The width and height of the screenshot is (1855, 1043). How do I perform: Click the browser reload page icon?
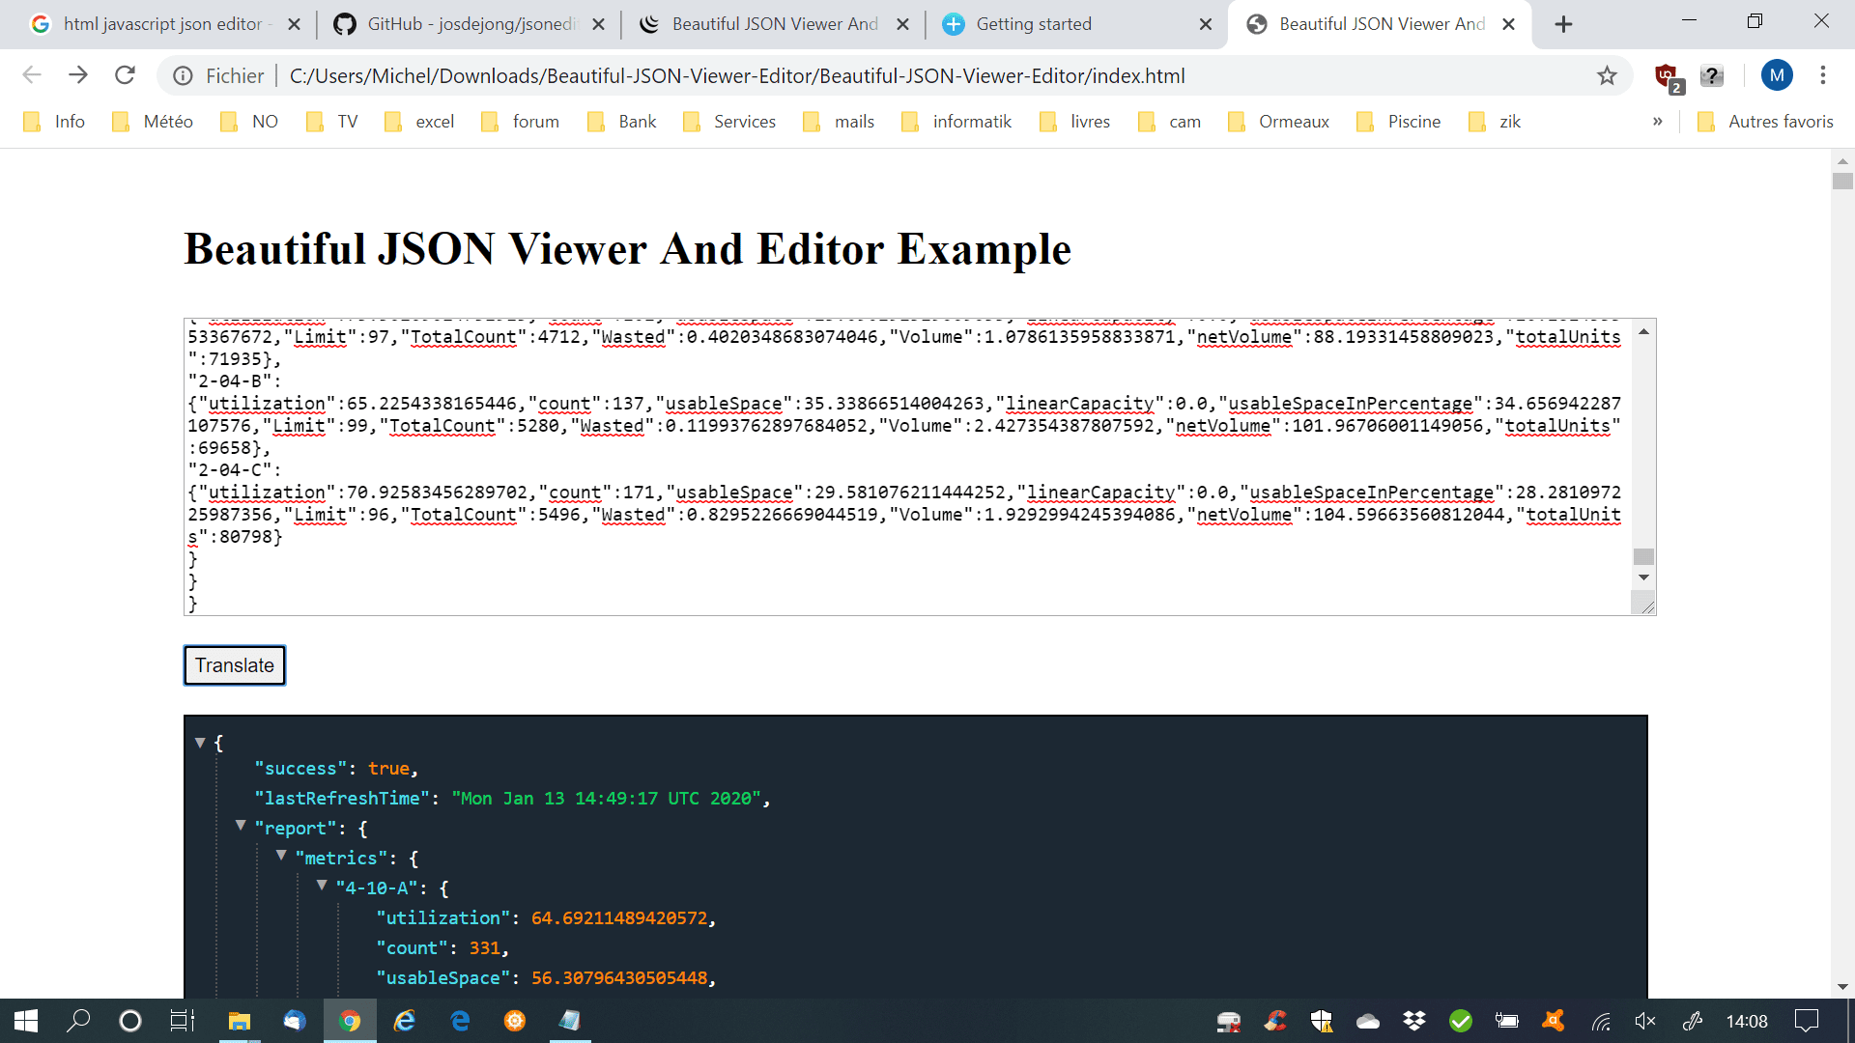(125, 75)
